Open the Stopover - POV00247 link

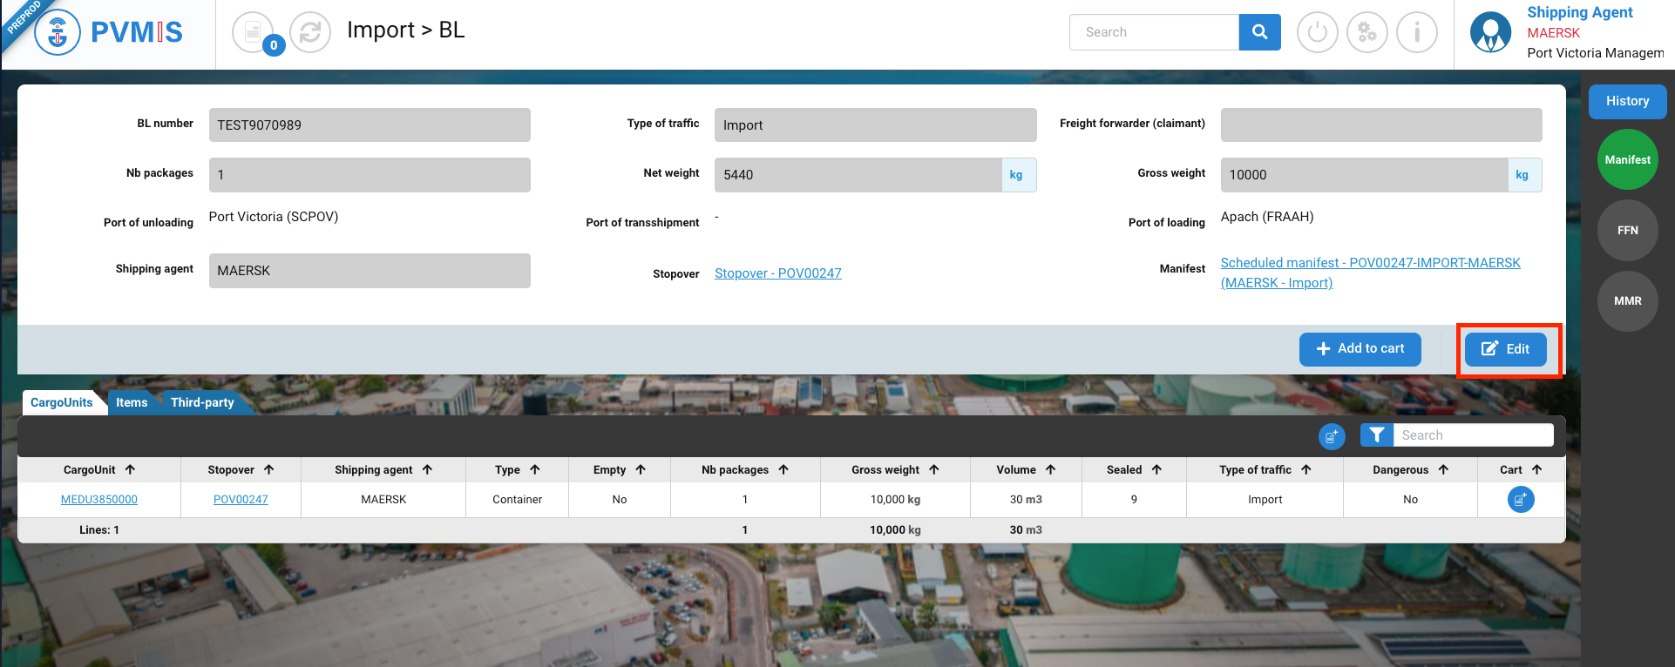(x=777, y=273)
